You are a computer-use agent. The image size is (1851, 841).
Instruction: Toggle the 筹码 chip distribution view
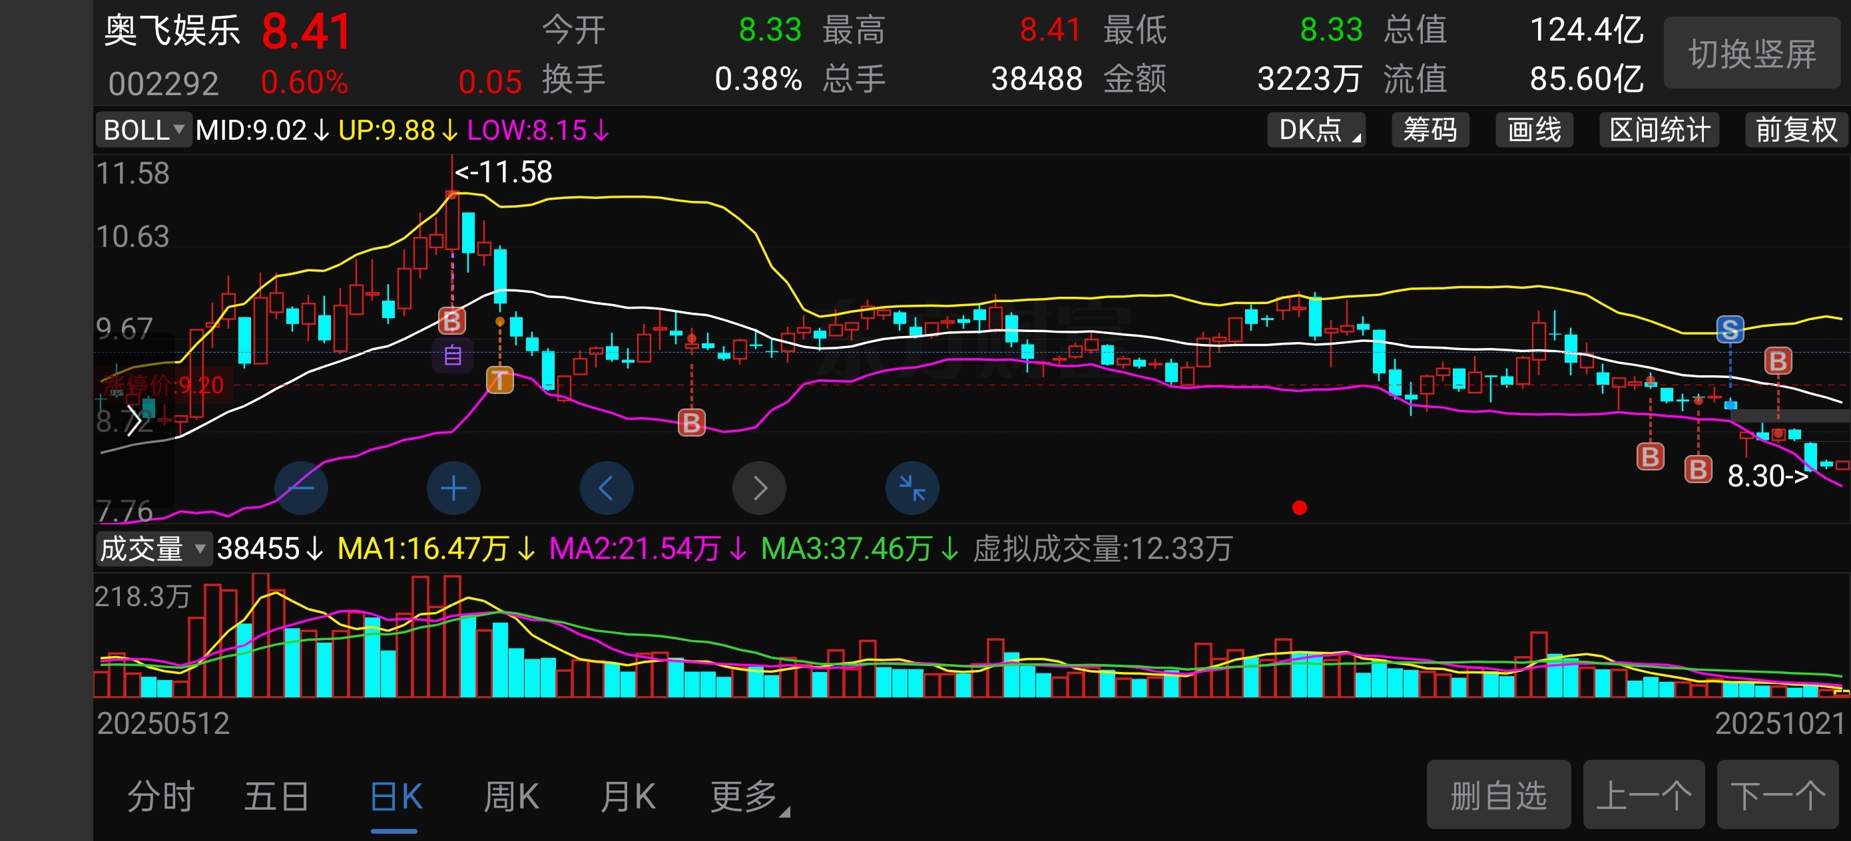tap(1430, 130)
